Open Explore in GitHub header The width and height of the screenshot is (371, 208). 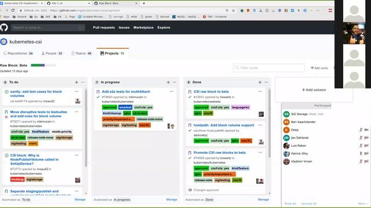pos(163,28)
